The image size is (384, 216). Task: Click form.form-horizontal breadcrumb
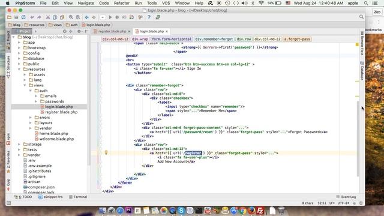point(172,39)
